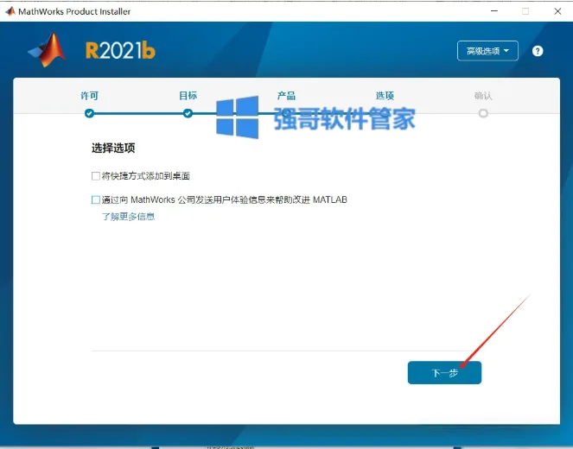Click the 目标 completed checkmark marker
The image size is (573, 449).
tap(188, 113)
